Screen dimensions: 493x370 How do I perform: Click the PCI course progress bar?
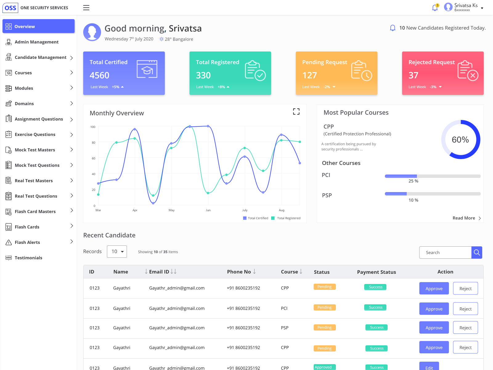[x=432, y=176]
